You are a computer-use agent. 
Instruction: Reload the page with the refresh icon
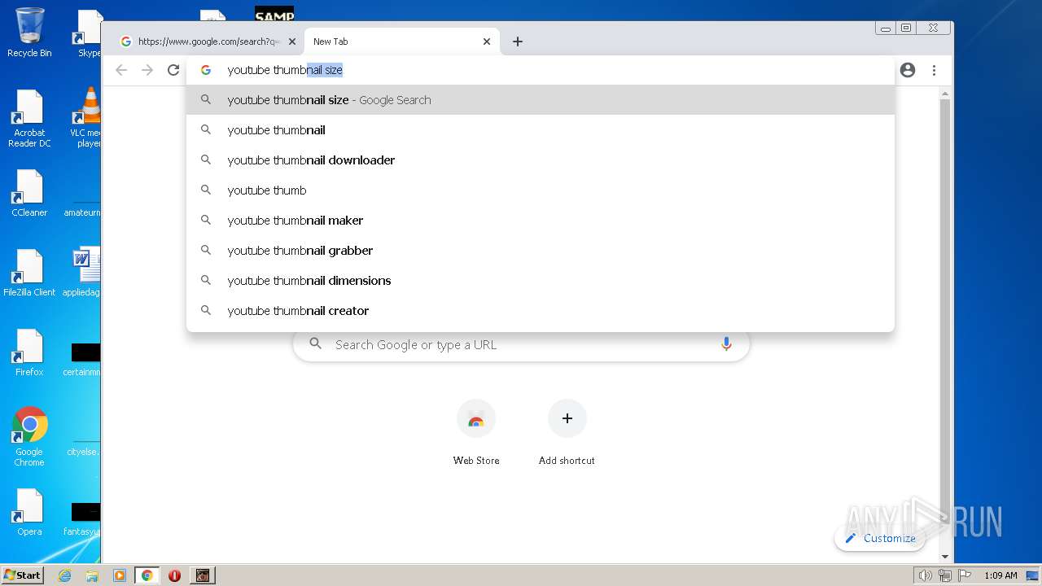(173, 70)
